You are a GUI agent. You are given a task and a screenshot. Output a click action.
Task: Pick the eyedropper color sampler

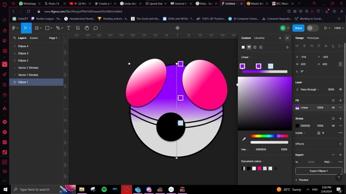pos(244,139)
